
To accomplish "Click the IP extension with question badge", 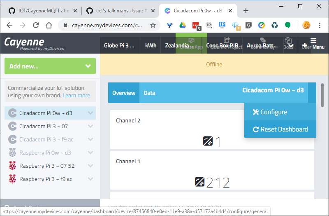I will tap(236, 26).
